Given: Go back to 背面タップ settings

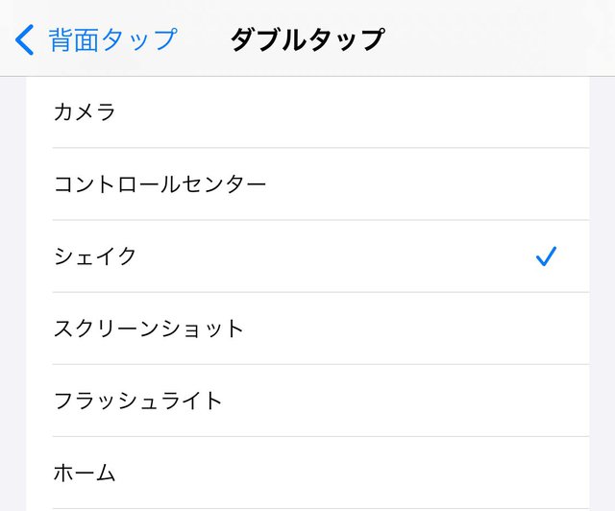Looking at the screenshot, I should 112,39.
